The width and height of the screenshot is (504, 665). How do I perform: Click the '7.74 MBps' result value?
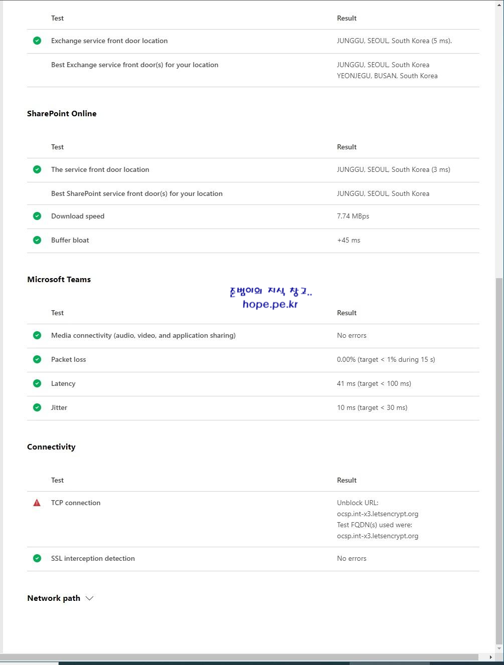[x=353, y=216]
